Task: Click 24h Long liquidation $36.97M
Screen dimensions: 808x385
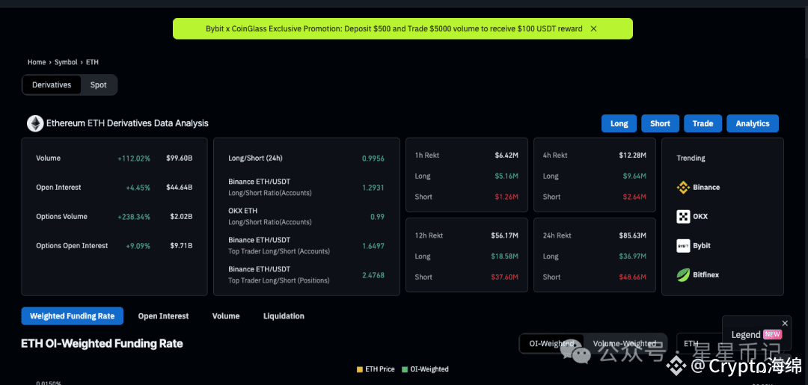Action: point(632,256)
